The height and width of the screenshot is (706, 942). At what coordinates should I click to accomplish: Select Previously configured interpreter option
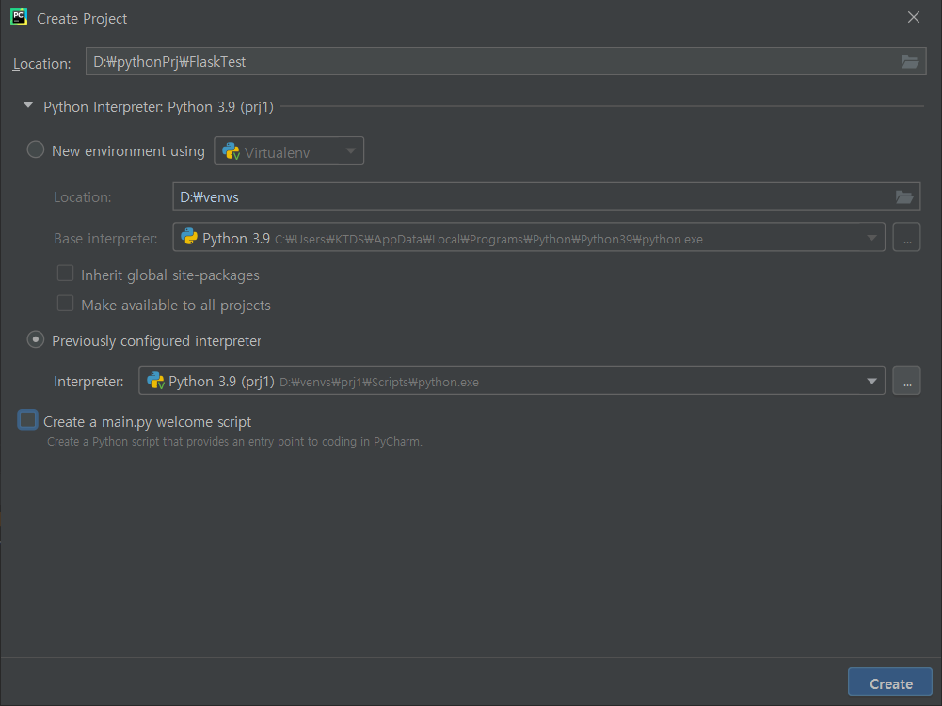coord(36,339)
